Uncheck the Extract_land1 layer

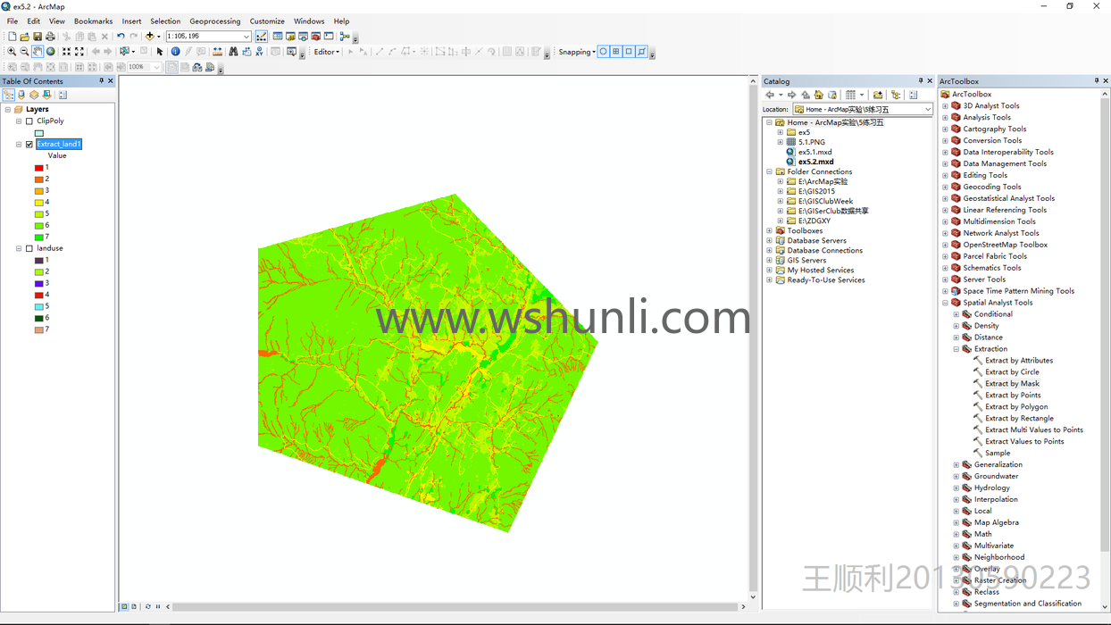click(29, 144)
